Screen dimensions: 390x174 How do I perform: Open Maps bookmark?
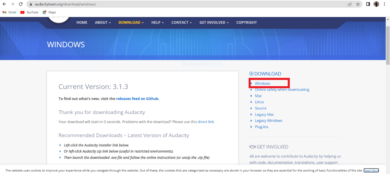pyautogui.click(x=49, y=12)
